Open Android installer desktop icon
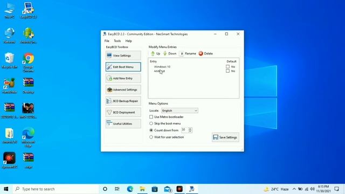This screenshot has width=345, height=194. click(29, 36)
